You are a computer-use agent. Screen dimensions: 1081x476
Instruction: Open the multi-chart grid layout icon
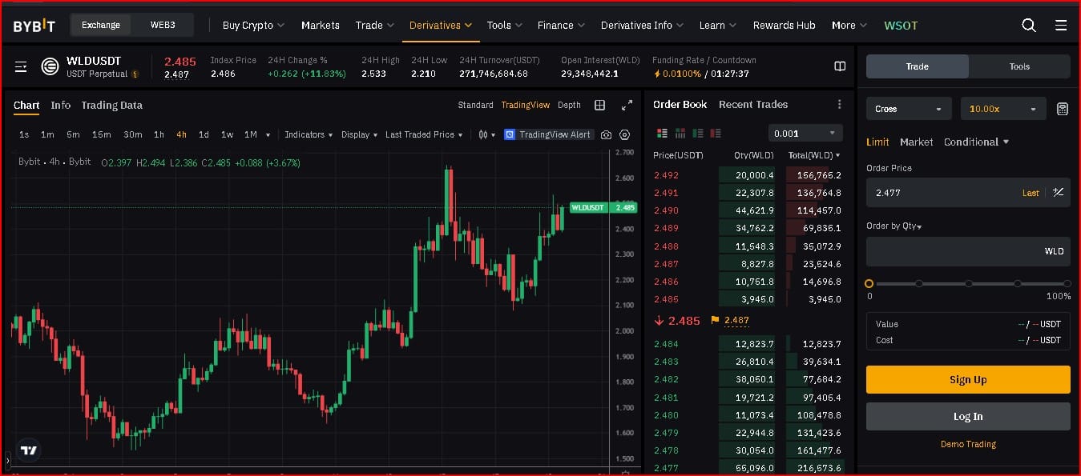pos(599,106)
